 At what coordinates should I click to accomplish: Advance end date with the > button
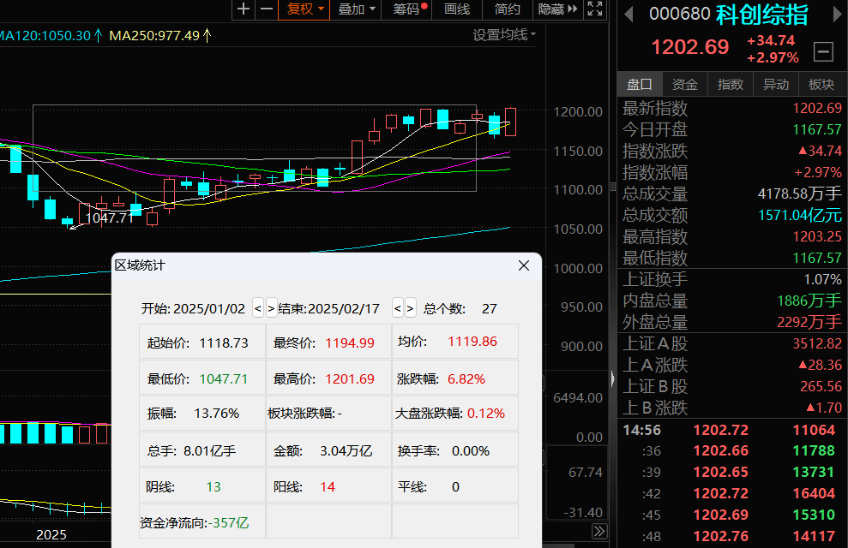pyautogui.click(x=411, y=308)
